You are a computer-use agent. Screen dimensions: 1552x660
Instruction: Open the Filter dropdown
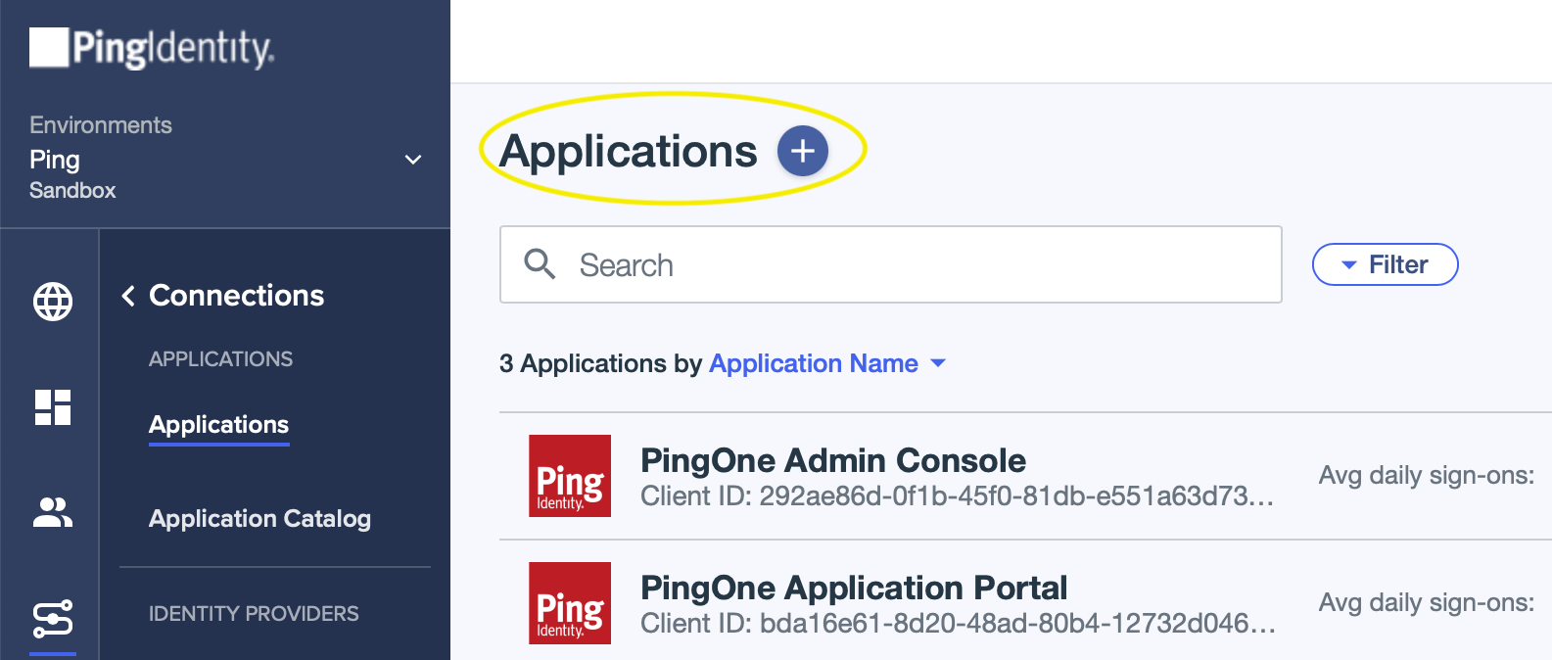1385,264
